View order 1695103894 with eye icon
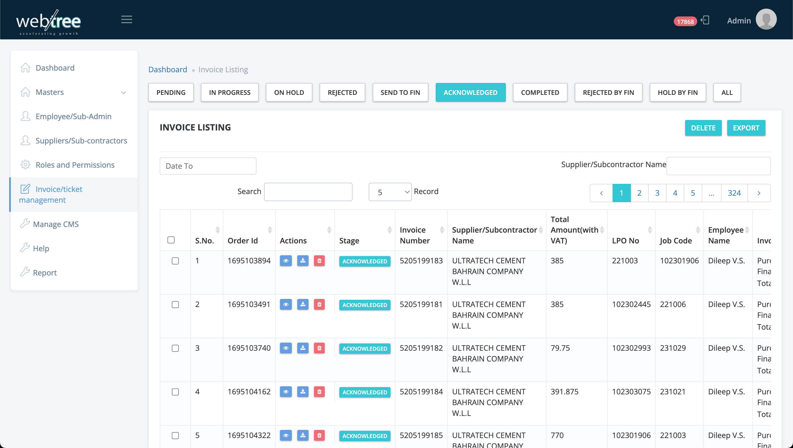793x448 pixels. (286, 261)
